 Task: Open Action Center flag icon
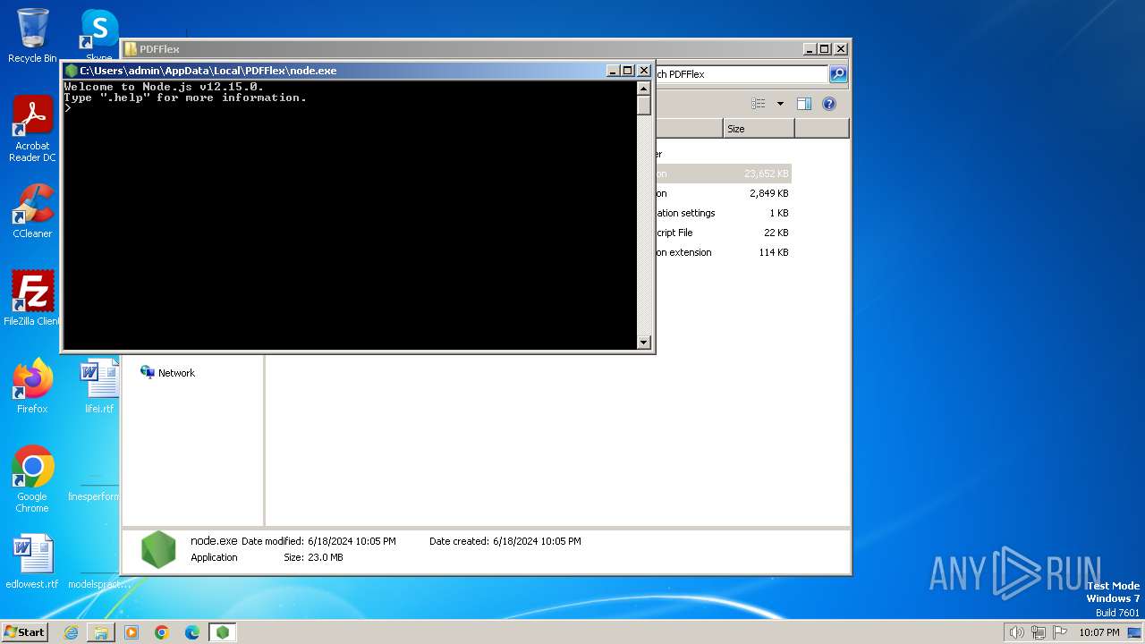click(x=1061, y=632)
